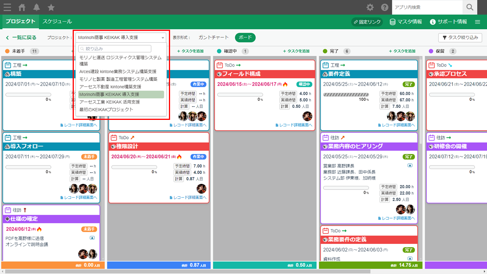Viewport: 487px width, 274px height.
Task: Open the green bar overflow menu icon
Action: 477,22
